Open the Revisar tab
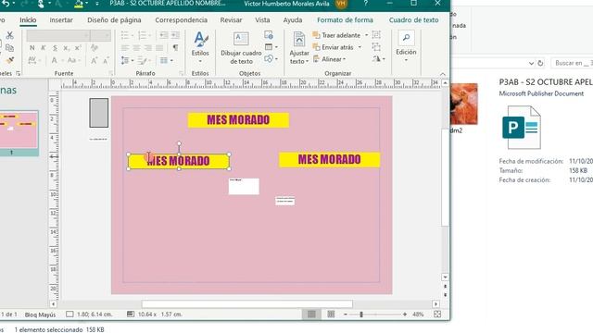The height and width of the screenshot is (333, 593). [x=231, y=20]
